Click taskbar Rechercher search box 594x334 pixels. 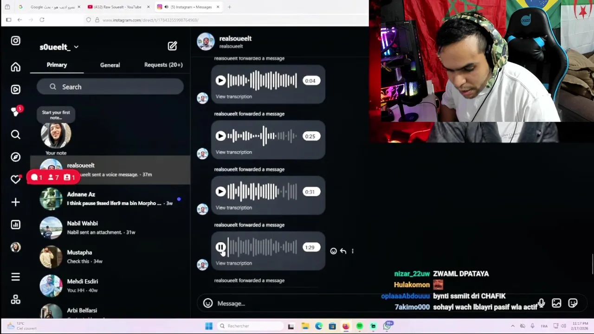tap(250, 326)
